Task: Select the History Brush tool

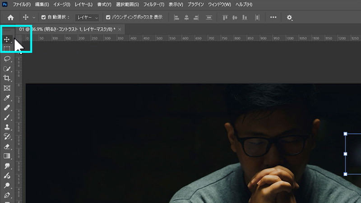Action: tap(7, 137)
